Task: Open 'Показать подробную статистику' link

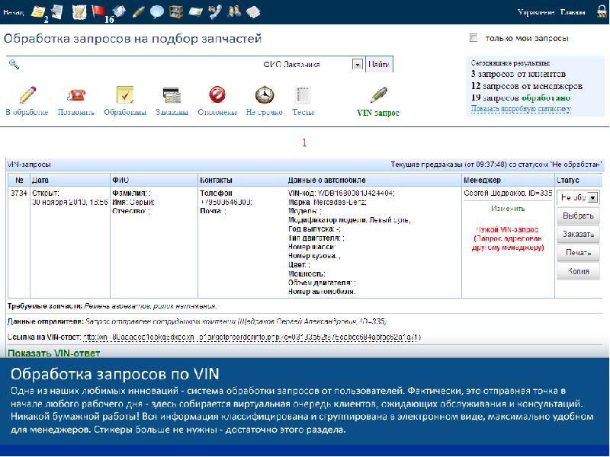Action: (x=521, y=109)
